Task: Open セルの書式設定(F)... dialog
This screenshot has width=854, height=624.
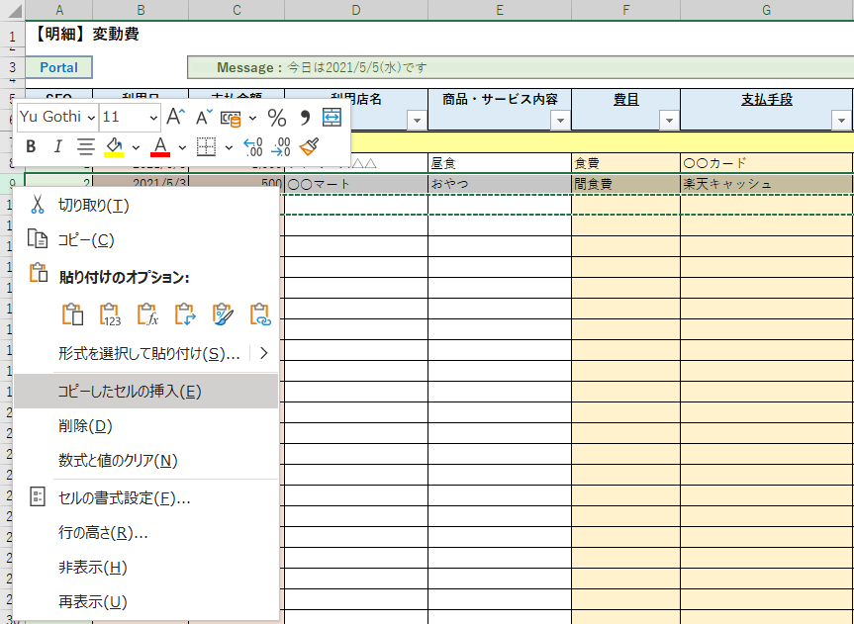Action: coord(146,498)
